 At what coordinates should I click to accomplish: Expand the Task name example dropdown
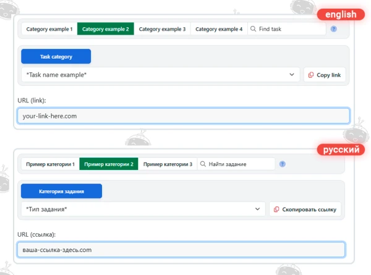160,75
